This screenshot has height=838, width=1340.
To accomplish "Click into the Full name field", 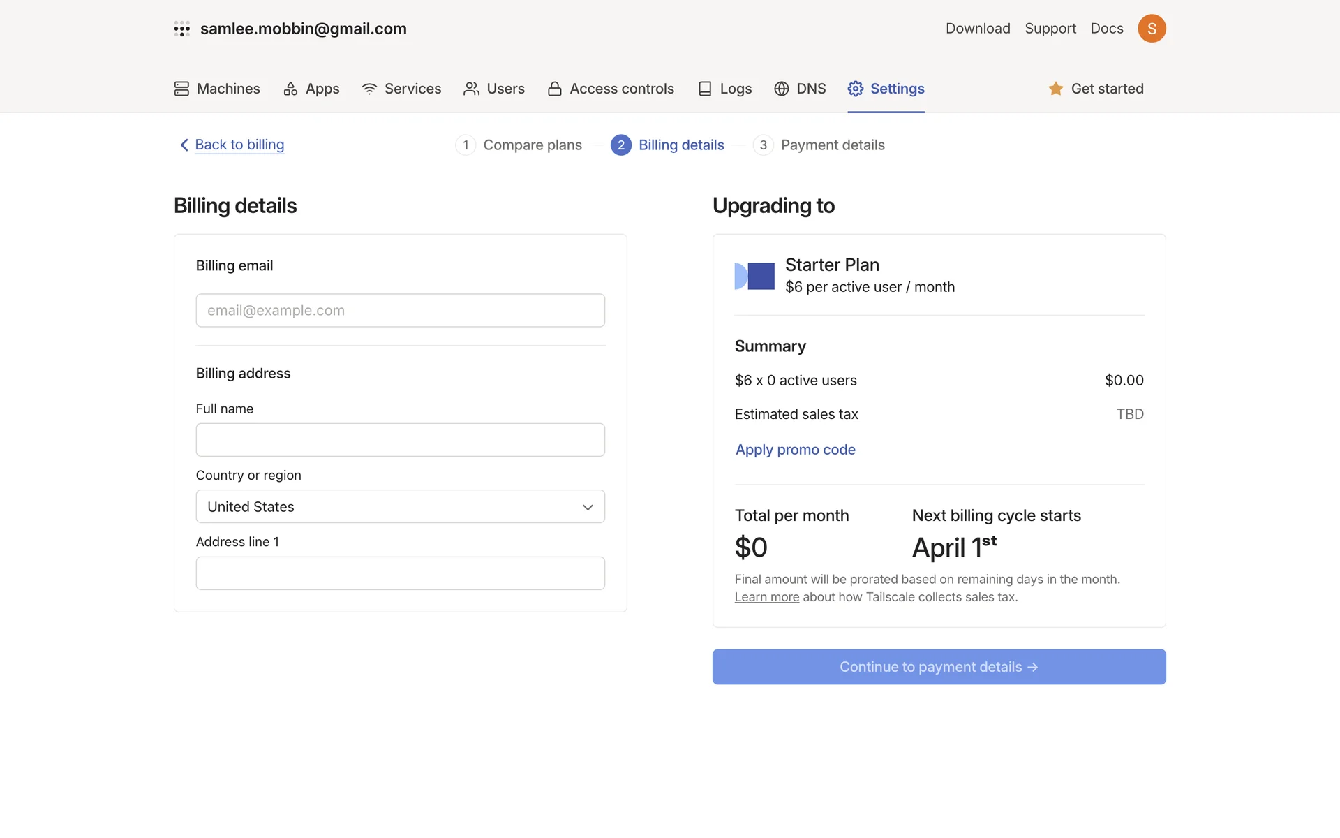I will 400,440.
